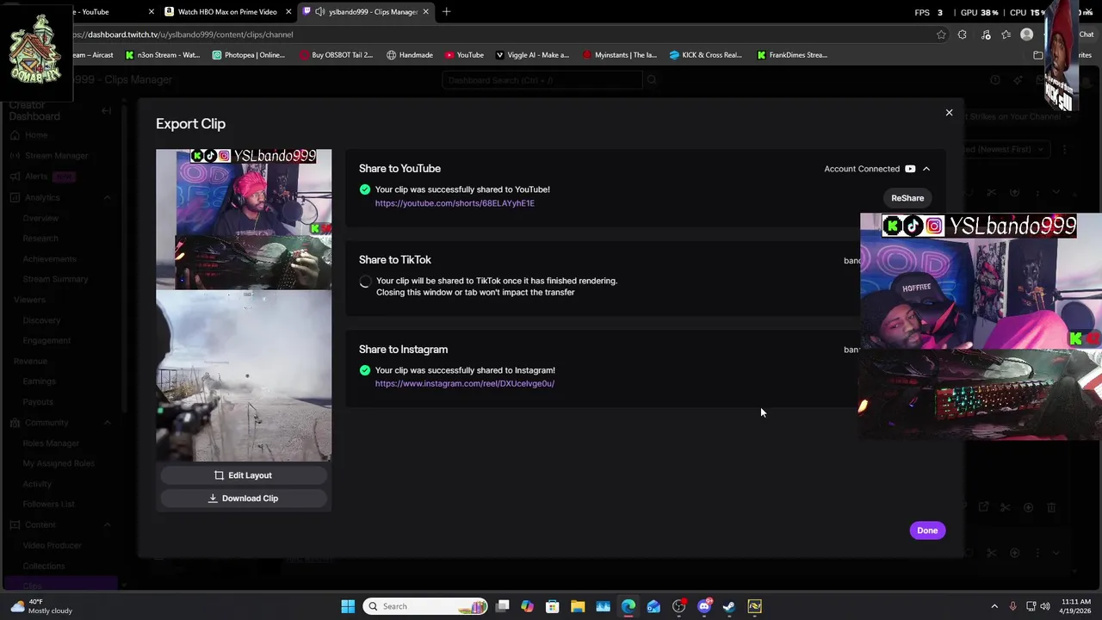Open the Buy OBSBOT Tail 2 bookmark
1102x620 pixels.
tap(337, 55)
